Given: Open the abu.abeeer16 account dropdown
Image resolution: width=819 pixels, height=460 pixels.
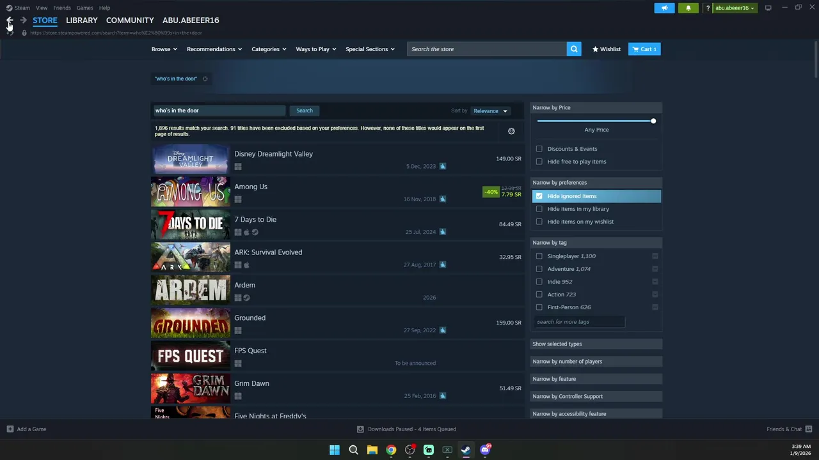Looking at the screenshot, I should coord(735,8).
